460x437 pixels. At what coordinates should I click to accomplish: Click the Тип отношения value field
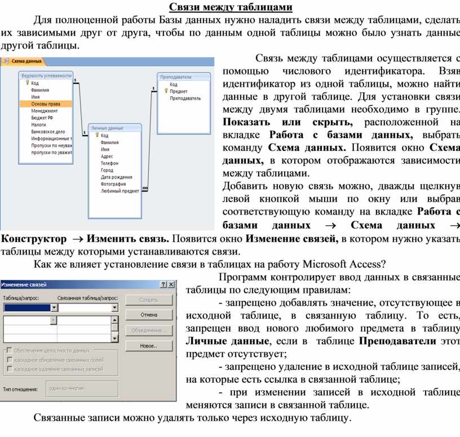(82, 389)
